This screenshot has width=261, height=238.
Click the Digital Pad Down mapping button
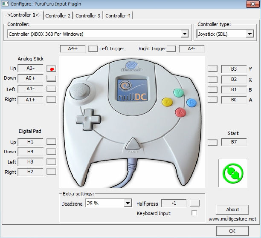(x=51, y=152)
